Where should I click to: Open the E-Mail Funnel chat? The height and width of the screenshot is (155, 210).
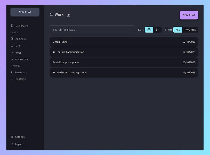pos(124,42)
